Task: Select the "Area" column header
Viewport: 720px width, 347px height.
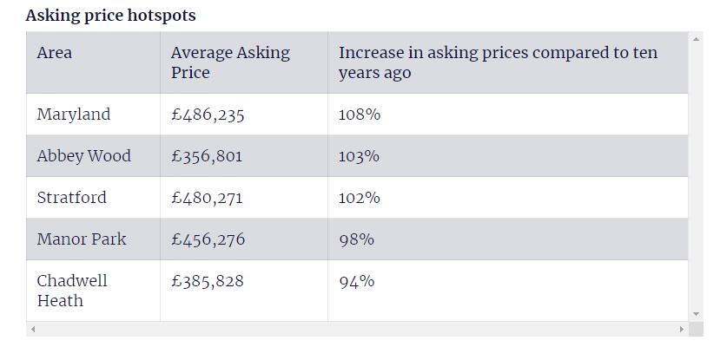Action: point(55,53)
